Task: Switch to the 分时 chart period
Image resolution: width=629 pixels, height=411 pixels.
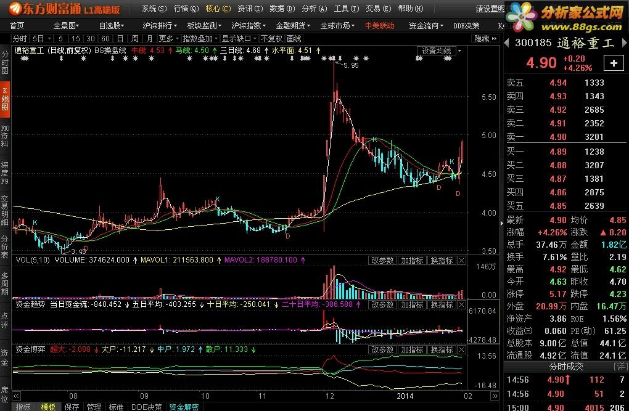Action: click(20, 38)
